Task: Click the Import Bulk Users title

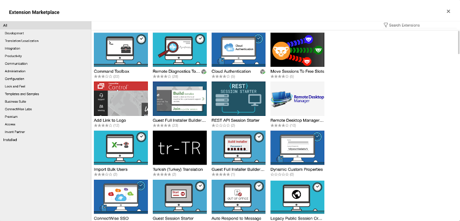Action: tap(111, 169)
